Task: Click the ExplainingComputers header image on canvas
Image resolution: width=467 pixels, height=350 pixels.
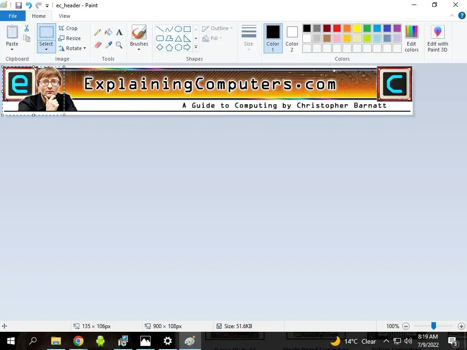Action: [x=208, y=91]
